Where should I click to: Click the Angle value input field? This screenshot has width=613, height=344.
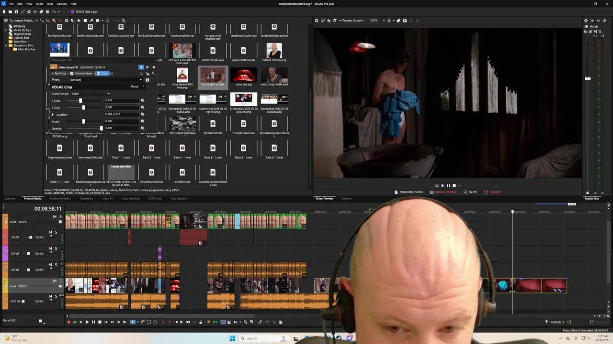click(122, 121)
